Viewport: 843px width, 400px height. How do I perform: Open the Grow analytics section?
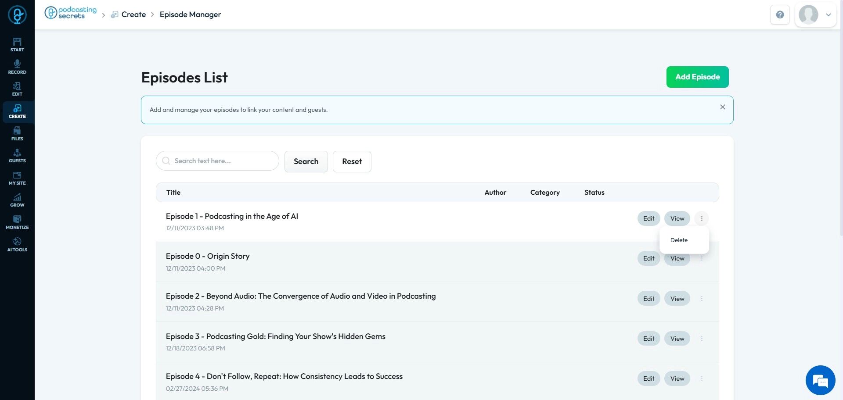coord(17,200)
